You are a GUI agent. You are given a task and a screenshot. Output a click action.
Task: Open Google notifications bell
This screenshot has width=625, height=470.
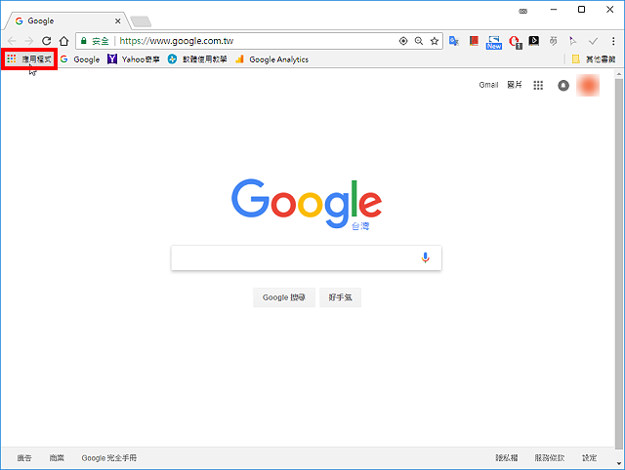click(563, 86)
